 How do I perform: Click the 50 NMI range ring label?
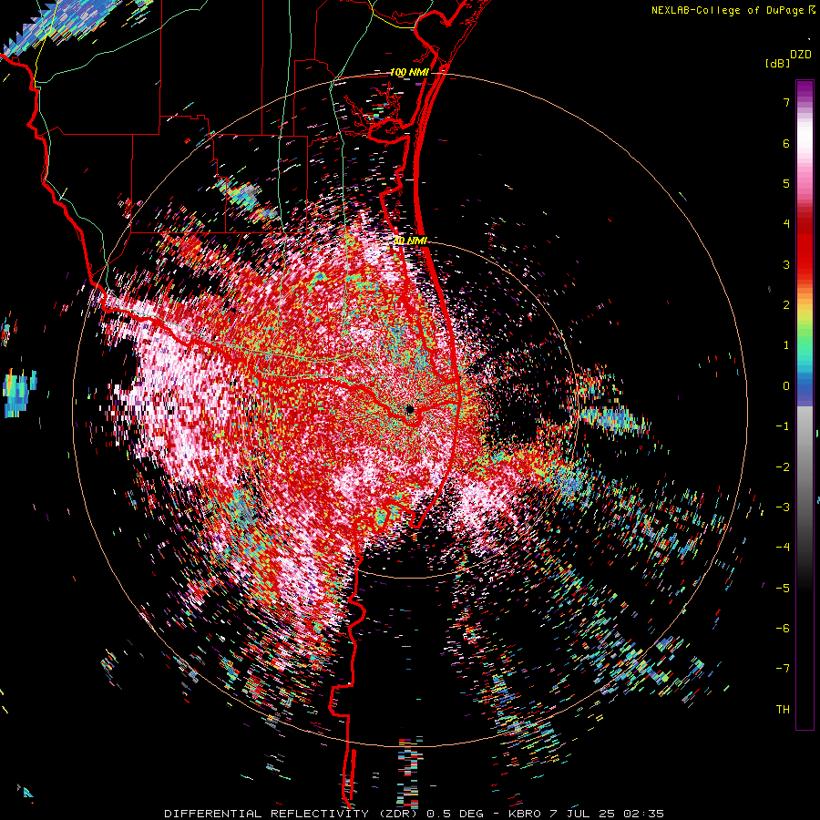point(410,241)
